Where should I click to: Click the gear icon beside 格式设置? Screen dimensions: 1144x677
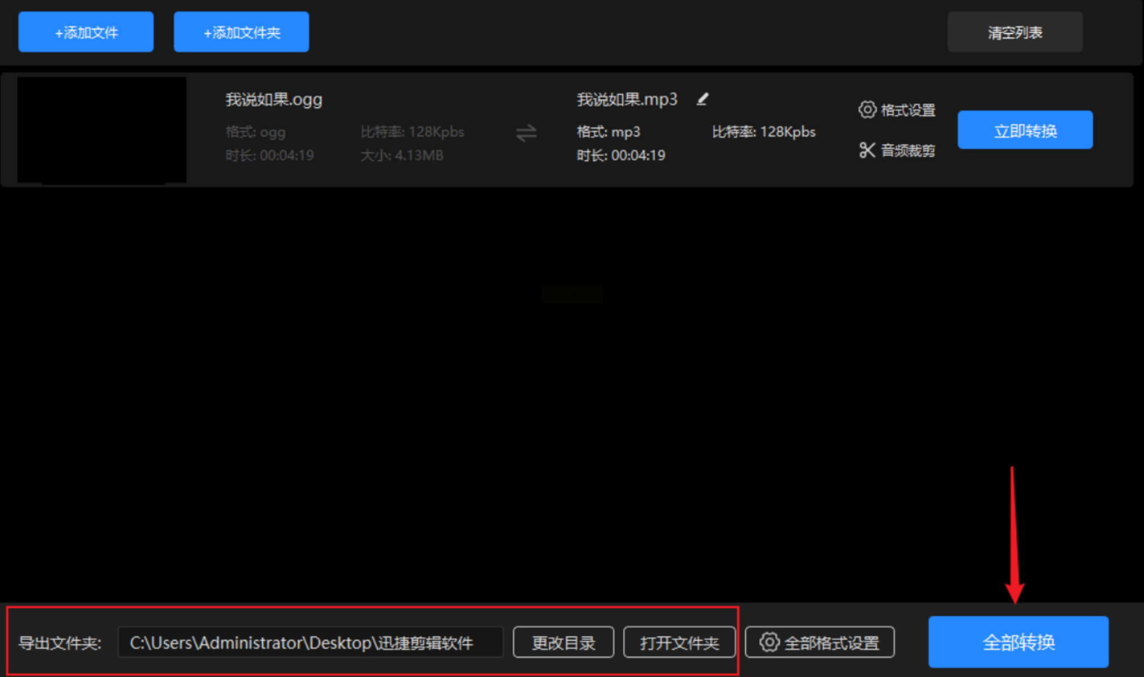click(x=867, y=110)
